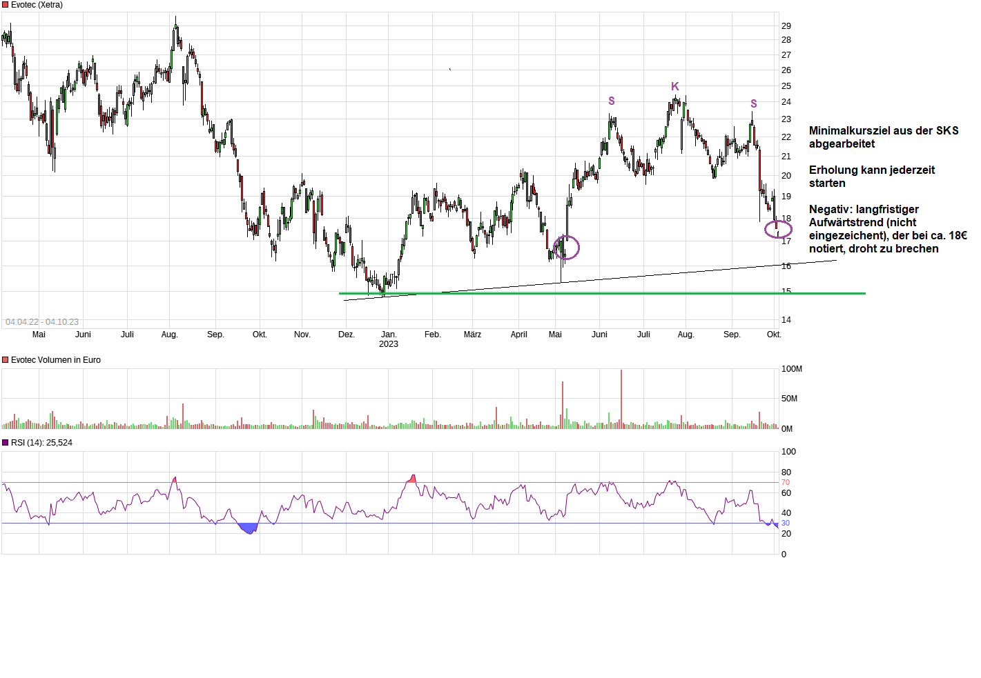Click the Nov. month label
Viewport: 981px width, 678px height.
[x=302, y=335]
